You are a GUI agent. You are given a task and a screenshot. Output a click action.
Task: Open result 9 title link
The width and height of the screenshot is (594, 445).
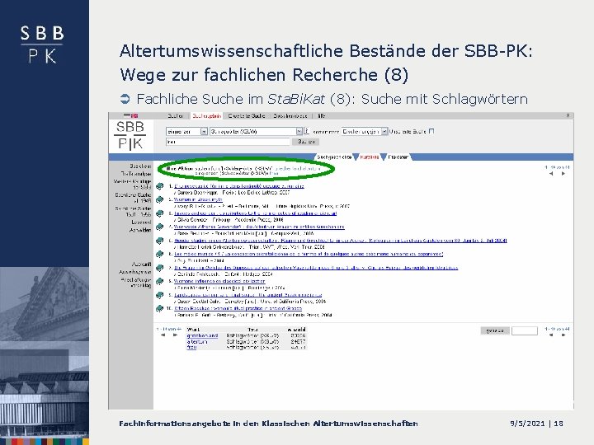[247, 295]
